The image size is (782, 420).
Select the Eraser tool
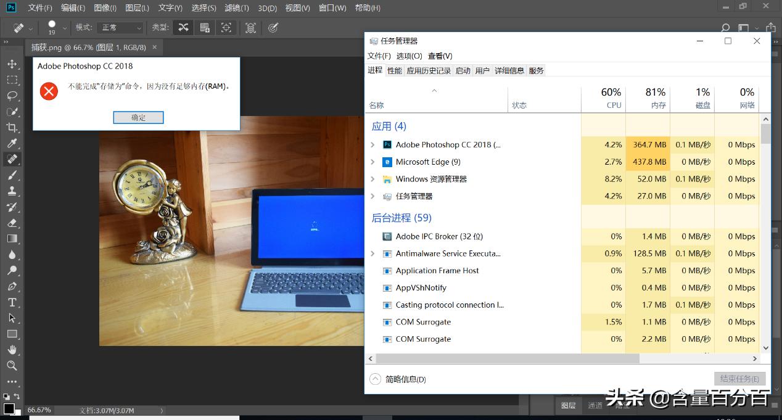coord(12,223)
